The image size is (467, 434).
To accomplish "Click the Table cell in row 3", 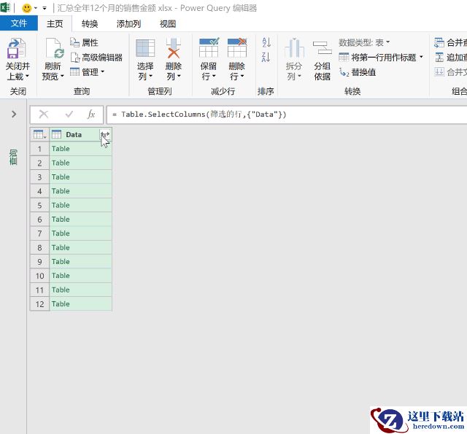I will coord(81,177).
